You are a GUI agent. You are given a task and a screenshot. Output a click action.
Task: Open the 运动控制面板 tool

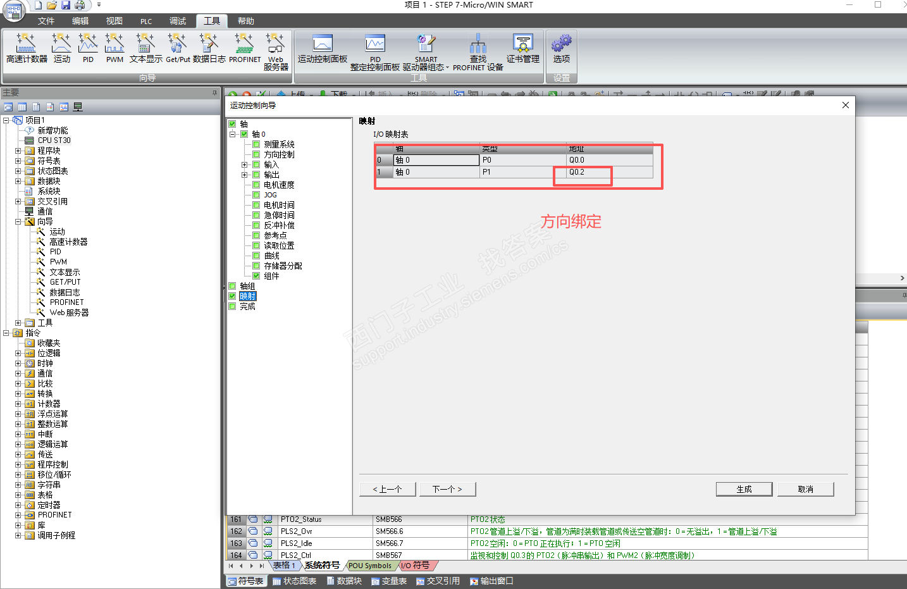click(323, 49)
